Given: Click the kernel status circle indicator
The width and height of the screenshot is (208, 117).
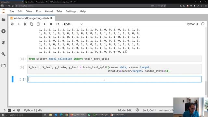Looking at the screenshot, I should 203,24.
